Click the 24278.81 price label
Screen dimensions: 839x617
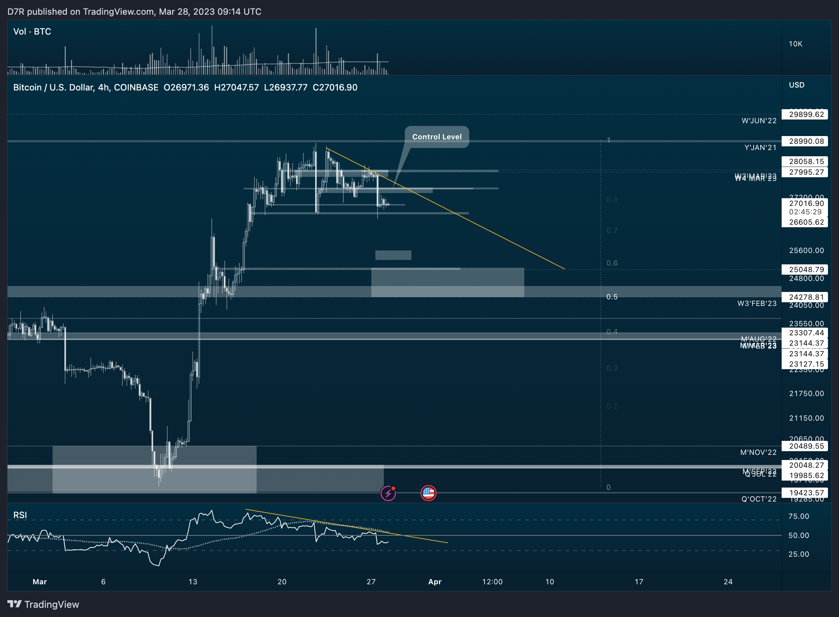pyautogui.click(x=805, y=297)
